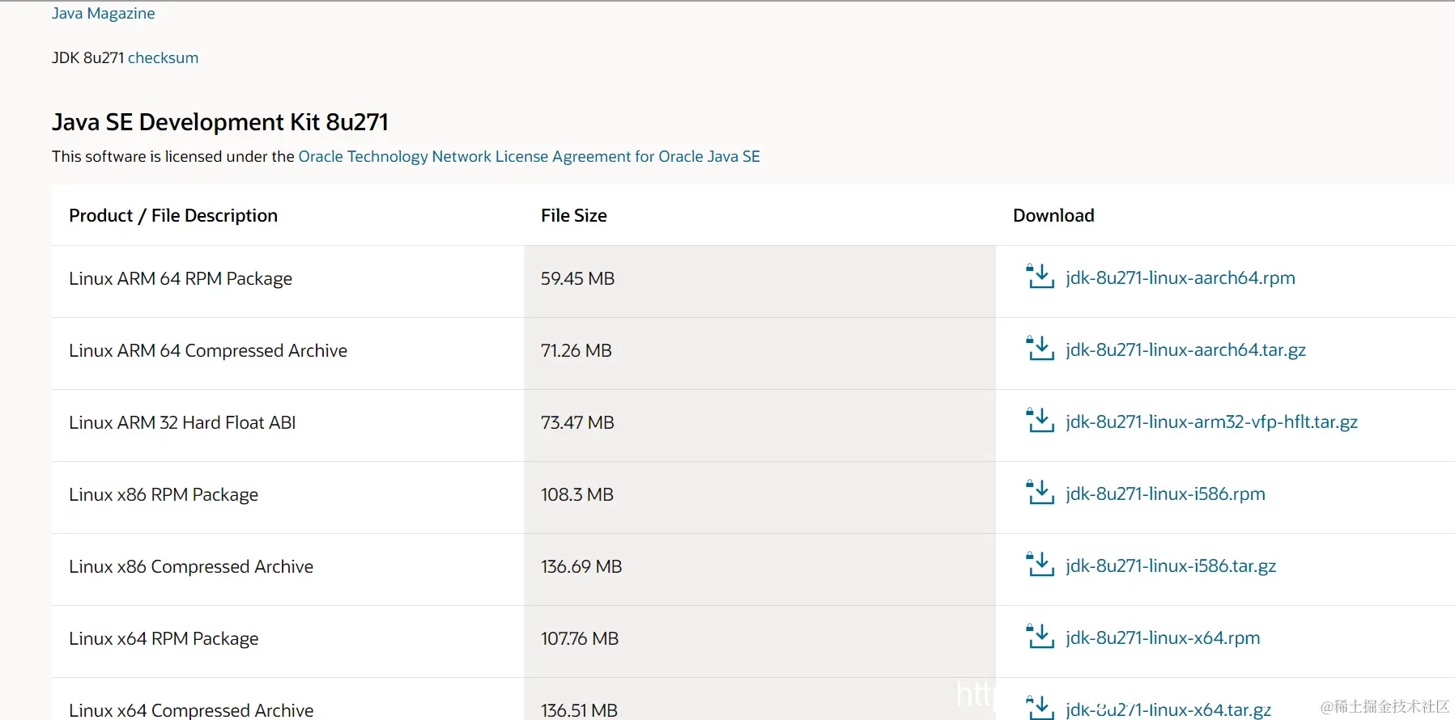Select Linux x64 RPM Package text
1455x720 pixels.
[x=164, y=638]
